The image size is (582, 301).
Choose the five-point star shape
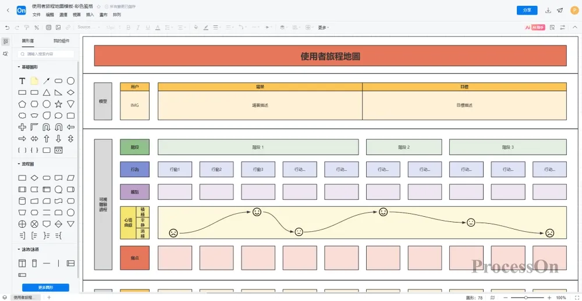[58, 104]
